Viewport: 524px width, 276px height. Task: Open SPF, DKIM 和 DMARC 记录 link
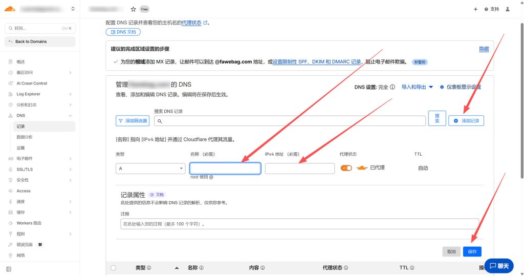tap(317, 62)
